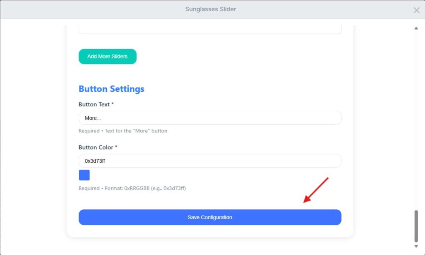
Task: Click the "Button Color *" label
Action: point(98,147)
